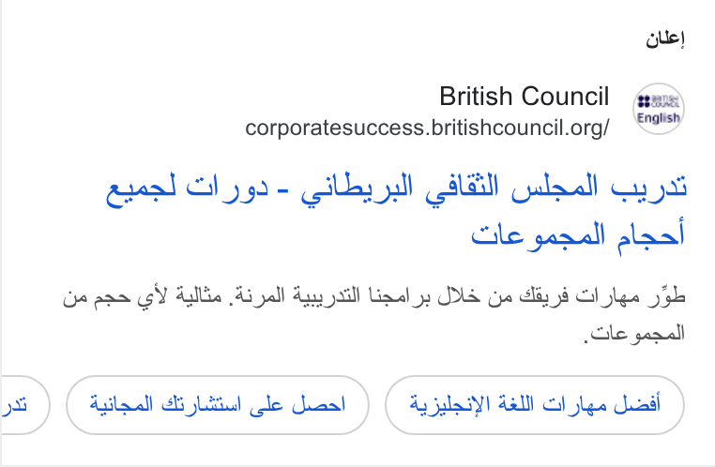
Task: Select the احصل على استشارتك المجانية chip
Action: point(218,405)
